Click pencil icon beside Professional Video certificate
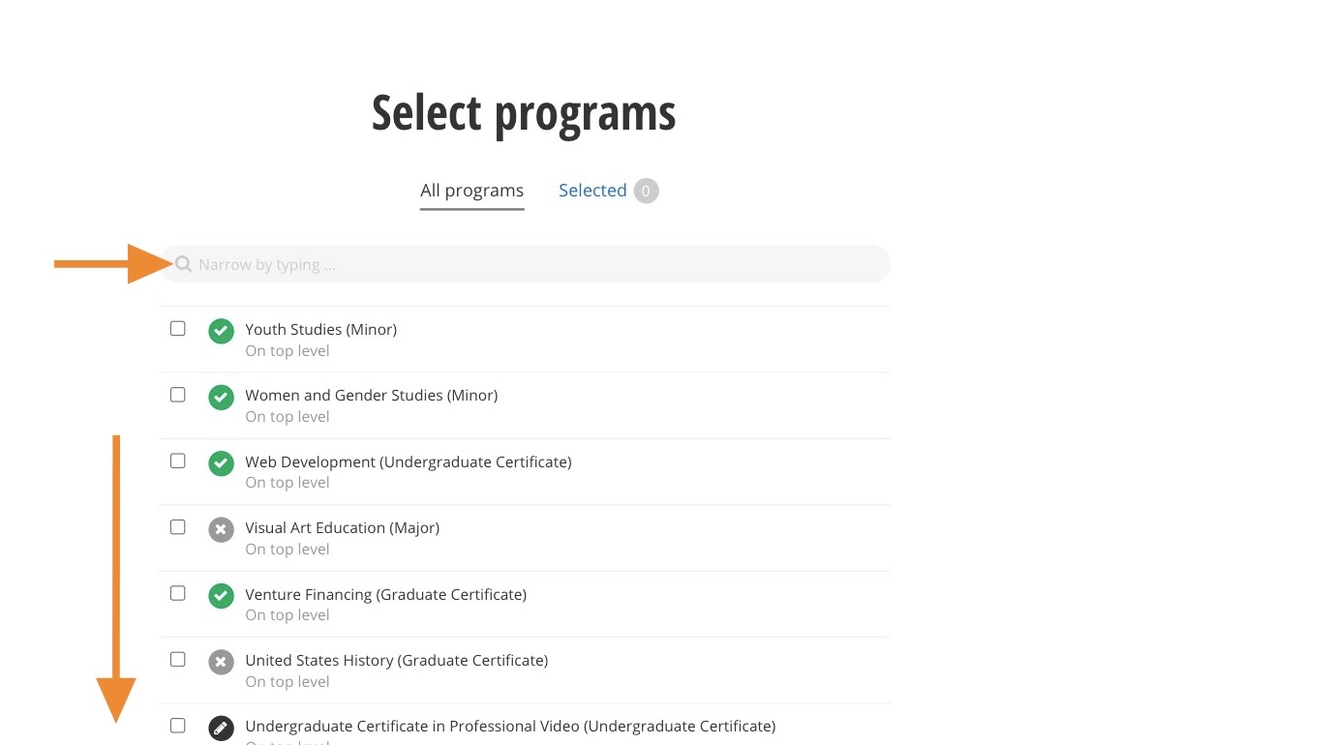 click(221, 728)
